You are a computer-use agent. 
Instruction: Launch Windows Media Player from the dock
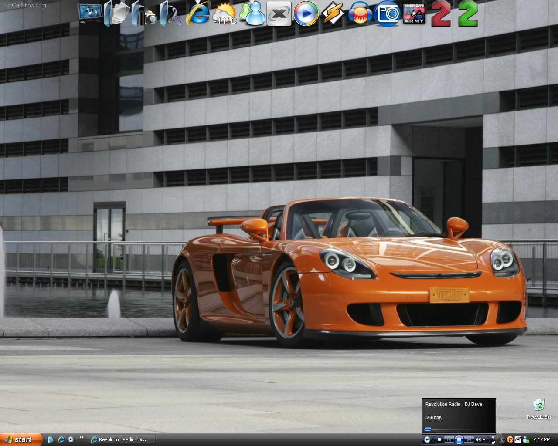tap(306, 14)
